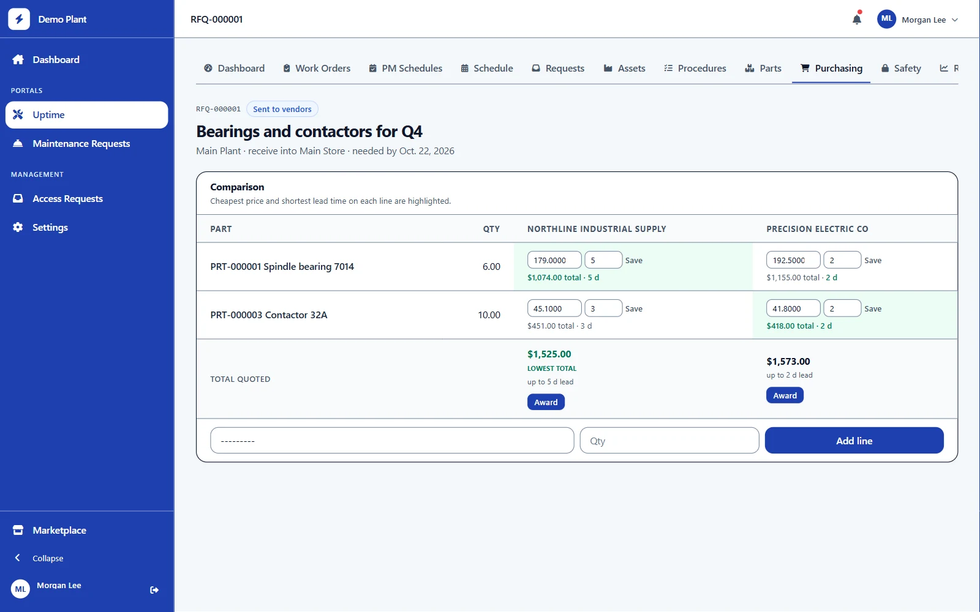Click the store icon for Marketplace
This screenshot has height=612, width=980.
pos(18,530)
